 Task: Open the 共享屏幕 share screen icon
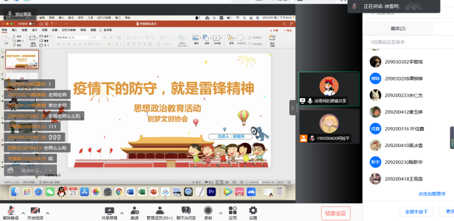[110, 213]
